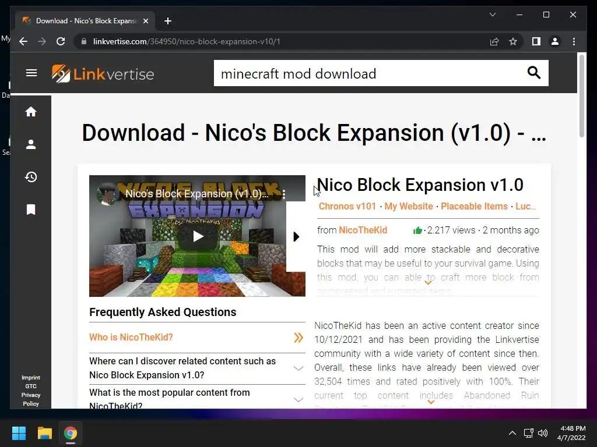
Task: Click the Chrome taskbar icon
Action: (71, 433)
